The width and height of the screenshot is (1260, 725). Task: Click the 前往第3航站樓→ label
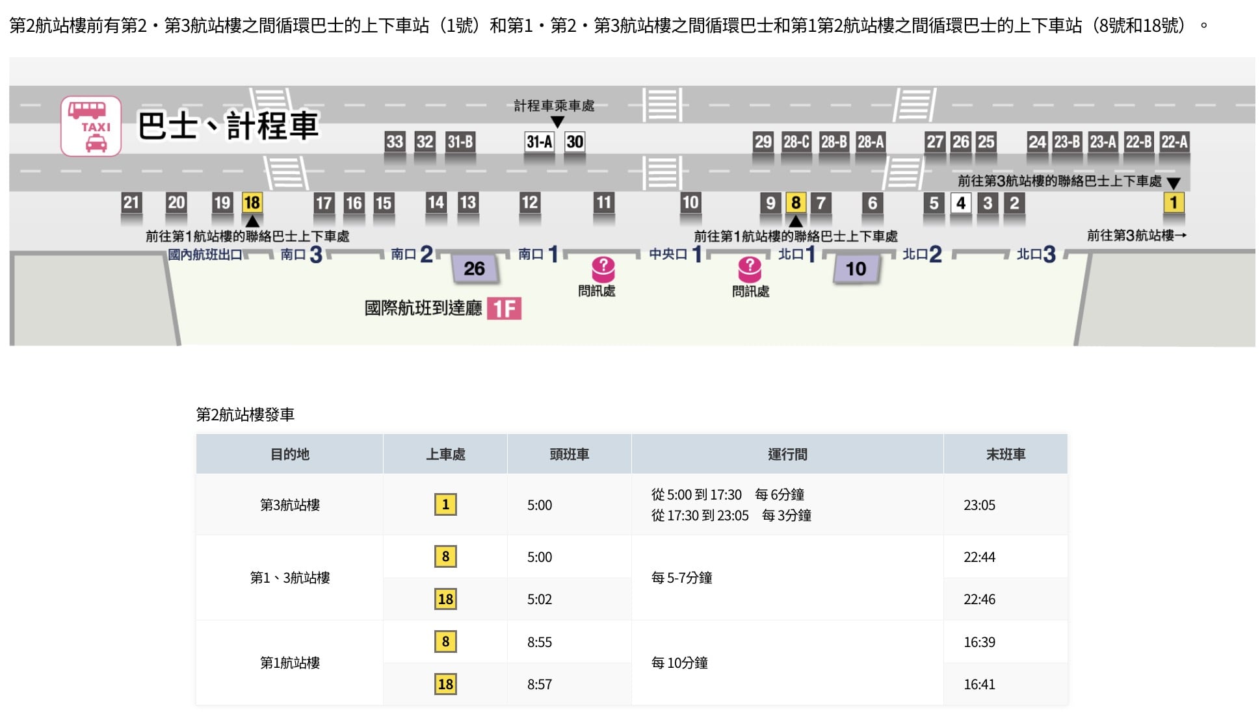[1136, 235]
